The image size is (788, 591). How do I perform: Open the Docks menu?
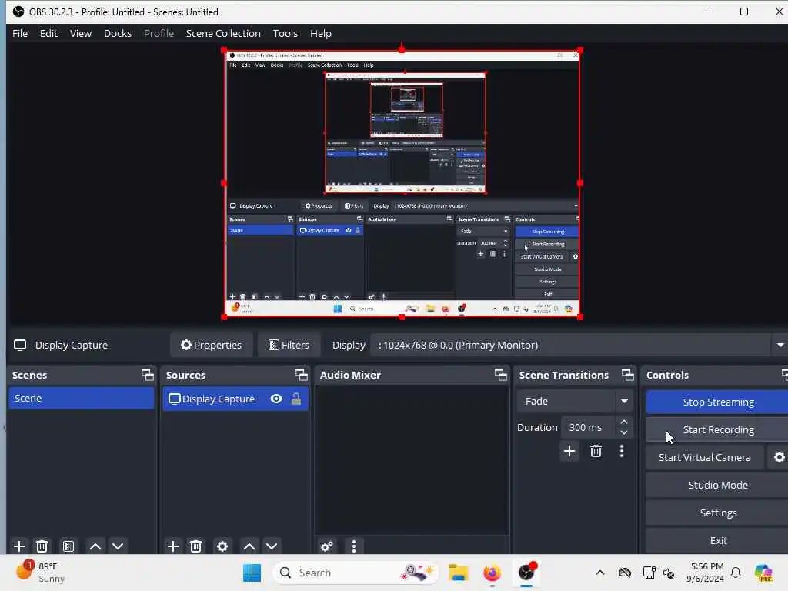point(118,33)
